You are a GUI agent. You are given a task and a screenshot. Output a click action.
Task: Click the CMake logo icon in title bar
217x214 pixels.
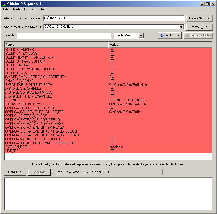pos(4,4)
